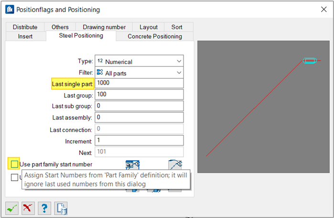Image resolution: width=334 pixels, height=218 pixels.
Task: Click the Increment field
Action: pos(139,141)
